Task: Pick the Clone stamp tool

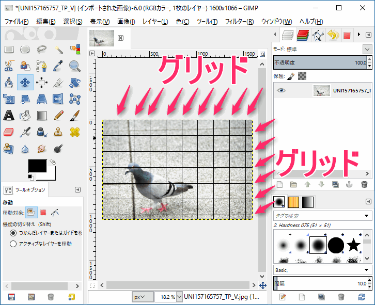Action: [58, 132]
